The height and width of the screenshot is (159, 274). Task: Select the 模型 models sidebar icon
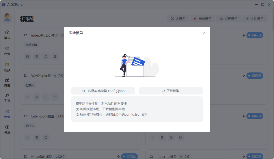tap(7, 113)
